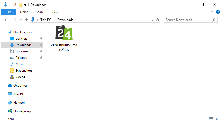Click the New folder quick access icon
Viewport: 222px width, 123px height.
20,5
